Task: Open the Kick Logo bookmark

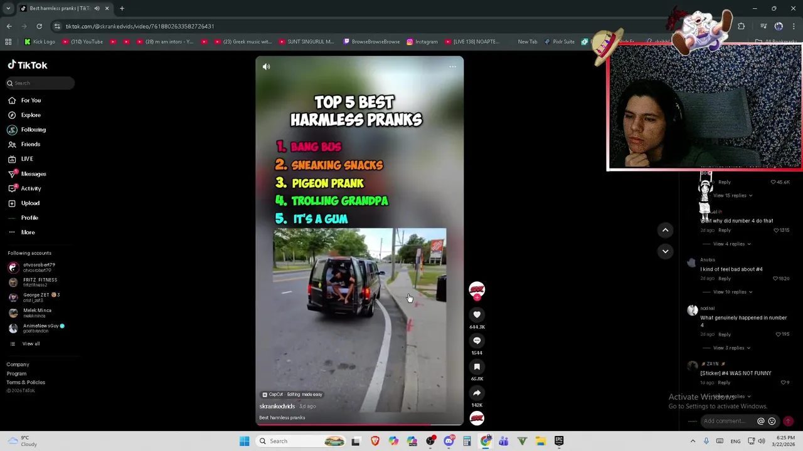Action: [x=40, y=42]
